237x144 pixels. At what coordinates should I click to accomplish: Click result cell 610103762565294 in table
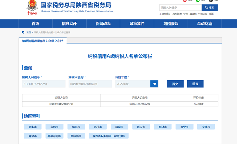tap(140, 104)
